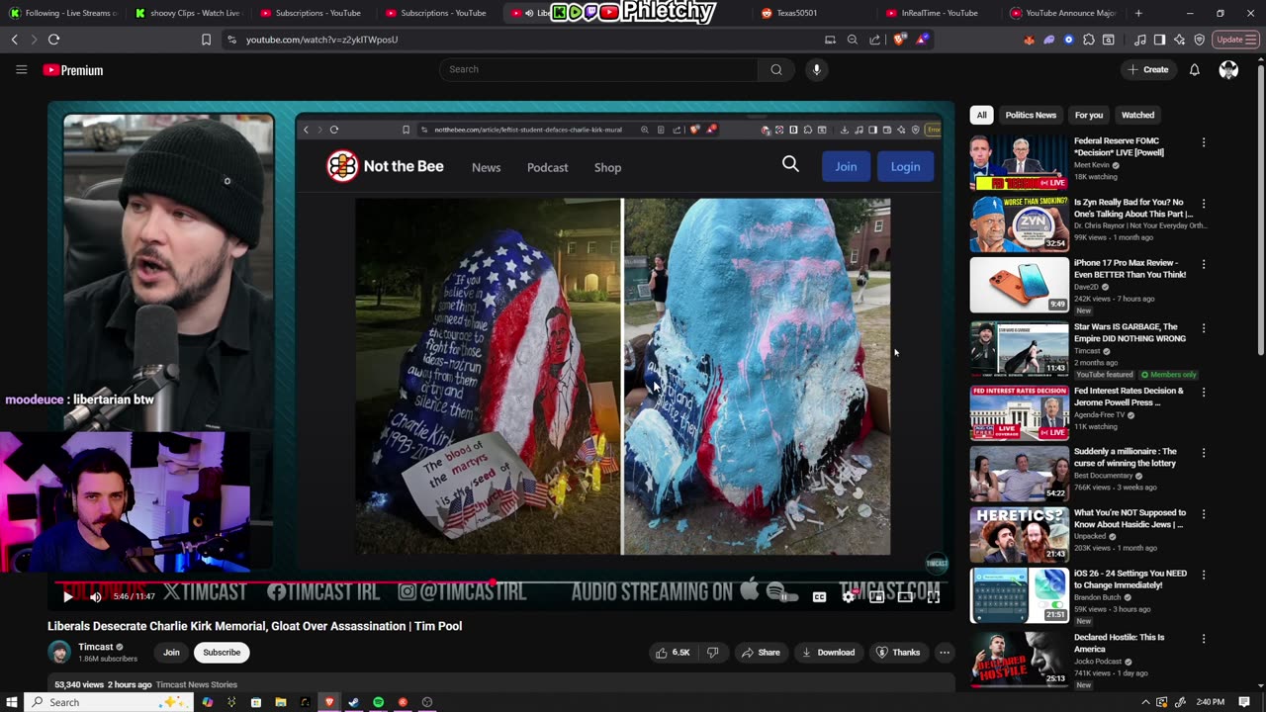Zoom out using the address bar magnifier
Viewport: 1266px width, 712px height.
[853, 40]
